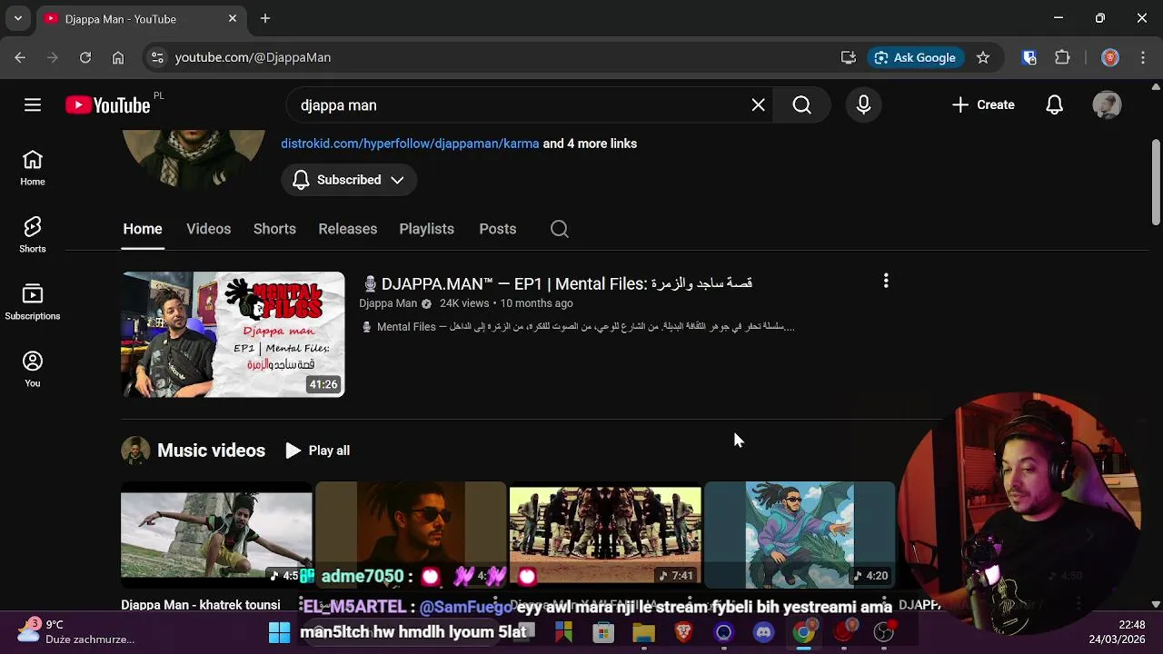1163x654 pixels.
Task: Show the 'and 4 more links' list
Action: tap(590, 144)
